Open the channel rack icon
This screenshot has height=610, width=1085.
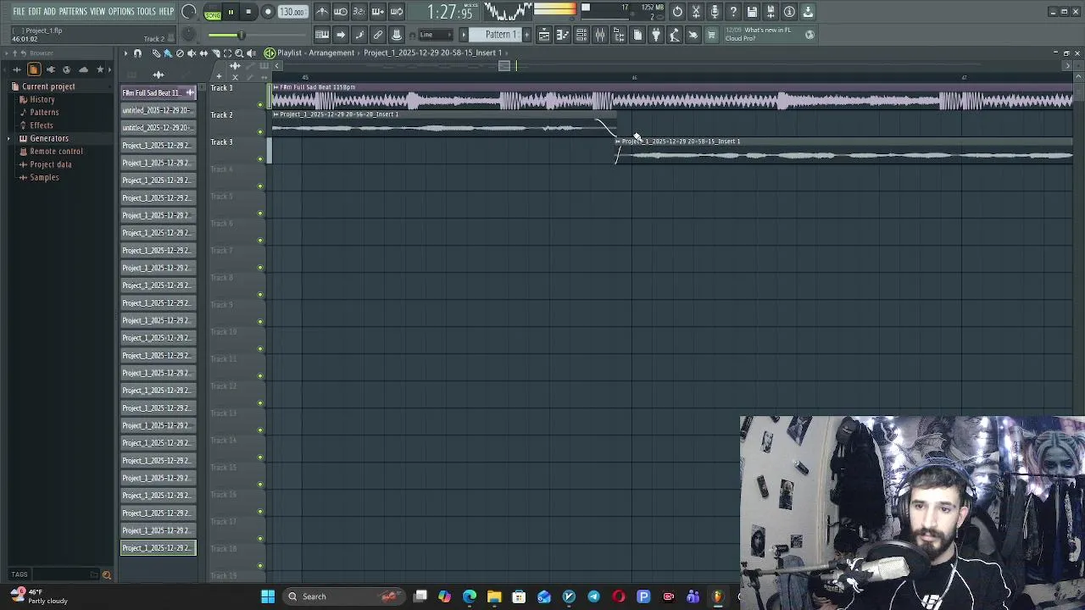coord(581,35)
